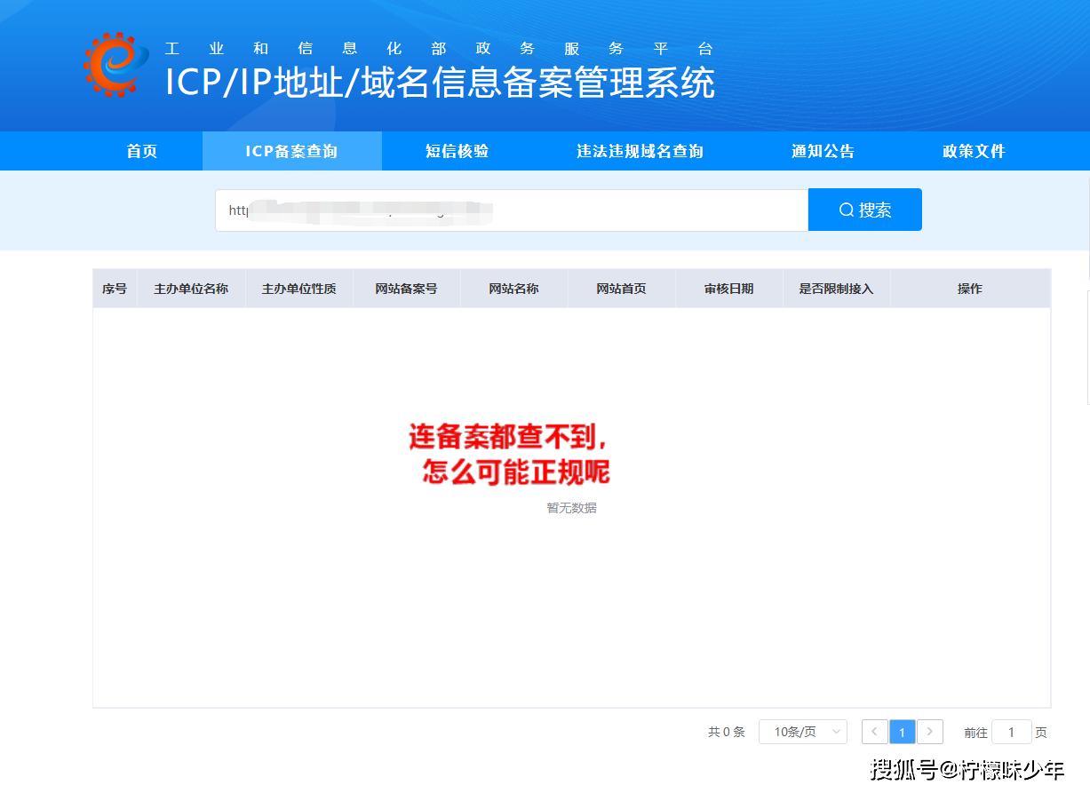Navigate to 首页
Image resolution: width=1090 pixels, height=793 pixels.
(x=142, y=151)
